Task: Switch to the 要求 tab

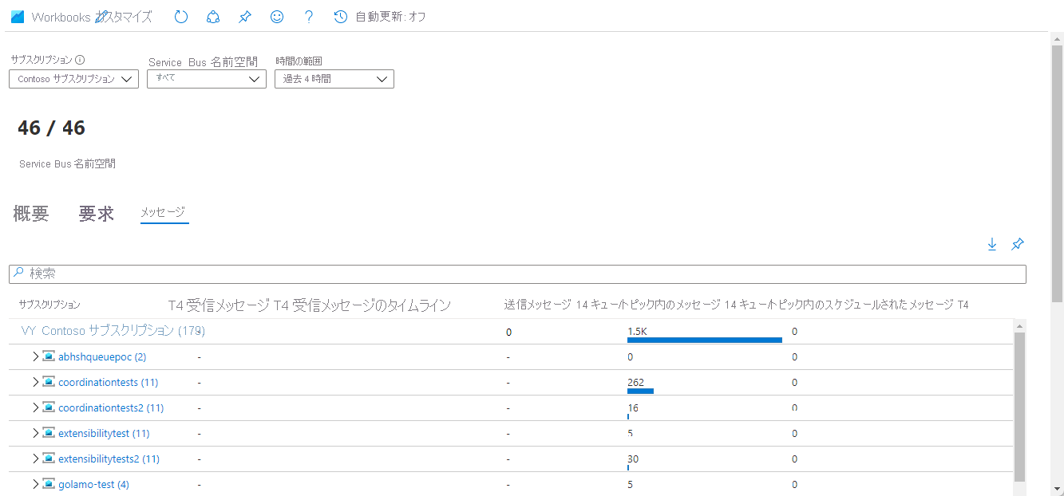Action: coord(96,214)
